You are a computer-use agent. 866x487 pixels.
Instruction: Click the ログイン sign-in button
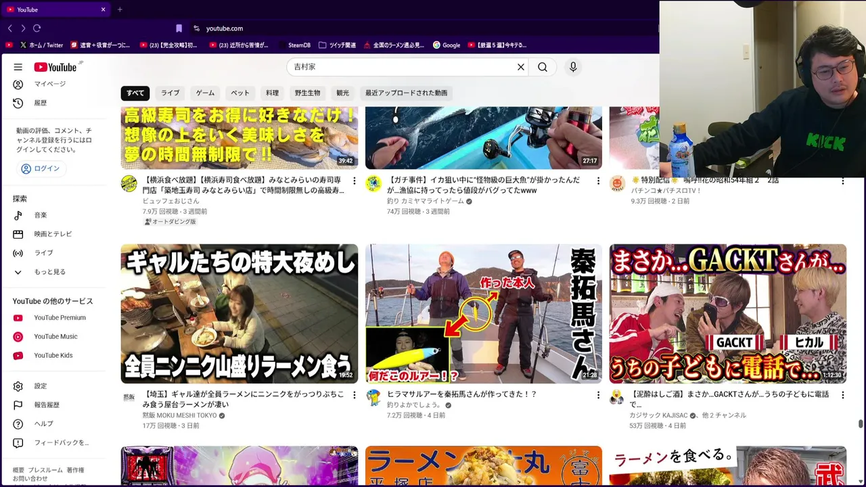[41, 168]
